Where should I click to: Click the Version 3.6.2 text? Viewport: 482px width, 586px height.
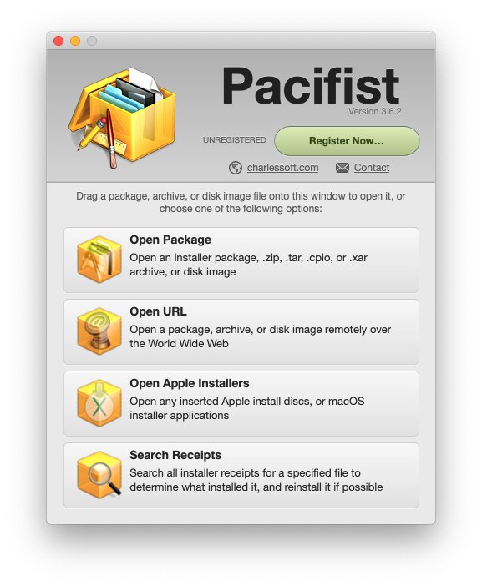point(375,111)
